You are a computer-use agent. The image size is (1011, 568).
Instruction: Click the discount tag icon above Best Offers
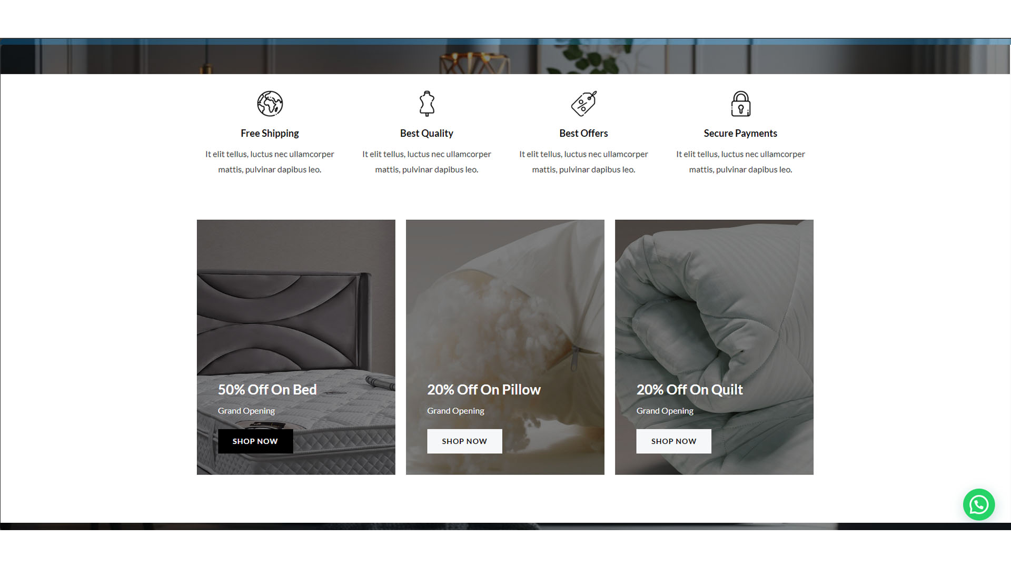[x=583, y=104]
